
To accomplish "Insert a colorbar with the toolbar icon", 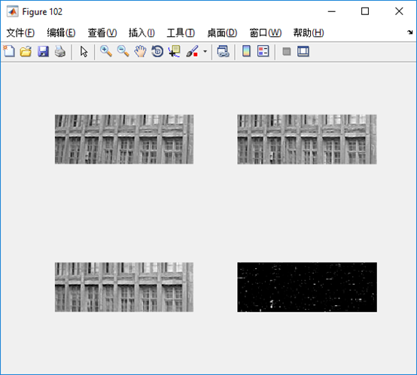I will pos(246,51).
